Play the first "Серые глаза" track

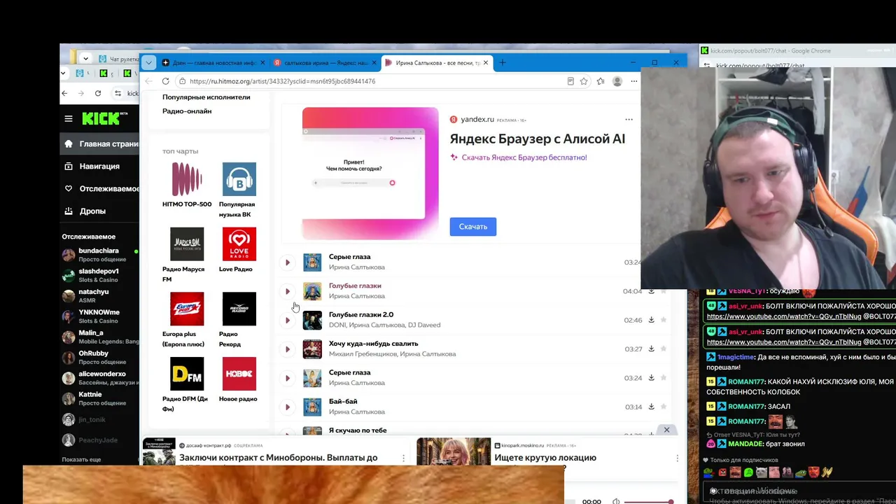click(287, 262)
